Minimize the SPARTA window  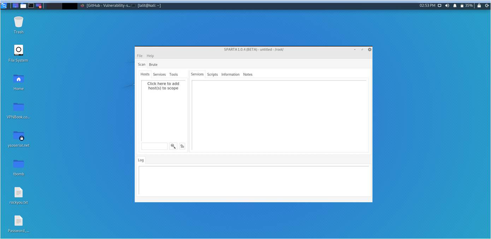tap(355, 49)
